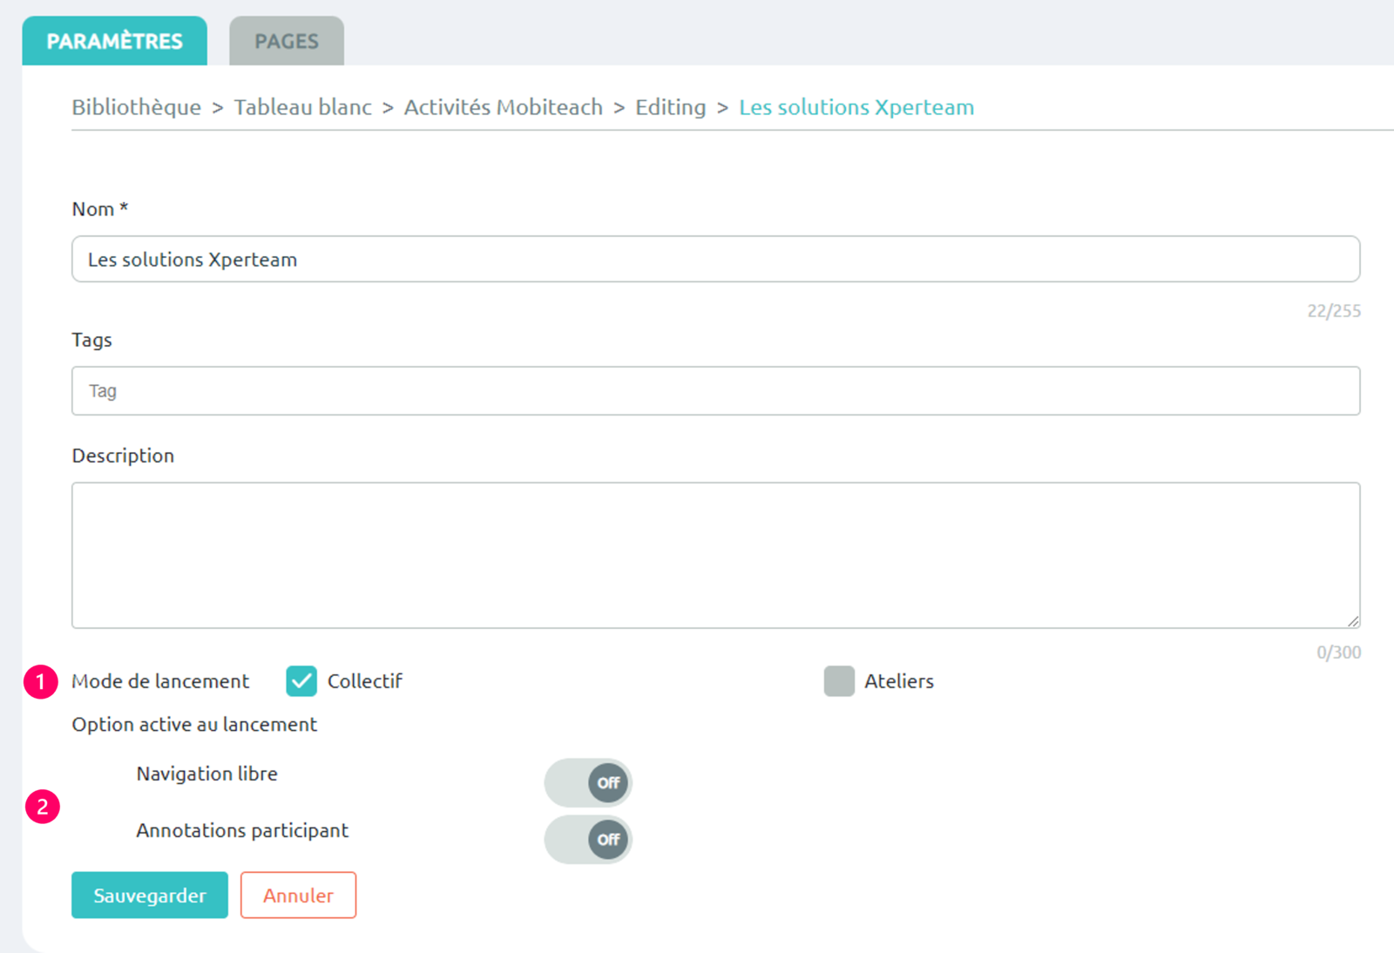
Task: Select the Editing breadcrumb link
Action: click(x=671, y=107)
